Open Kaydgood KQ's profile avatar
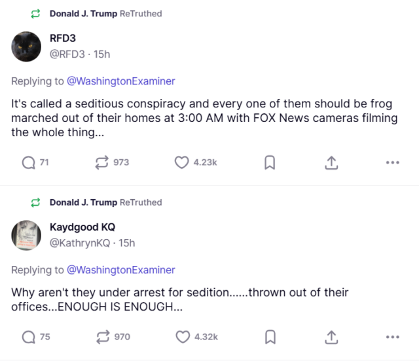The image size is (419, 361). [x=27, y=235]
